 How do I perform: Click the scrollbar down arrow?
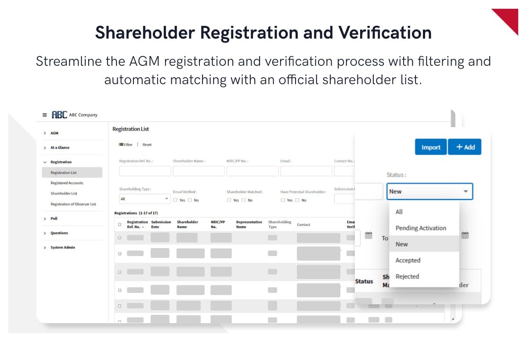[x=453, y=319]
